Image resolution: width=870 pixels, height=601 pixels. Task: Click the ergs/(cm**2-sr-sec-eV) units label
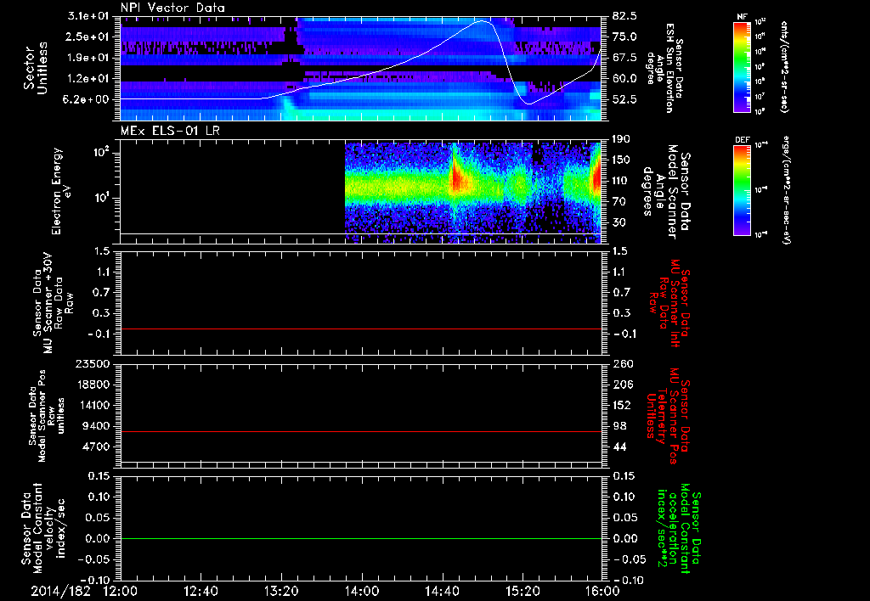(786, 190)
